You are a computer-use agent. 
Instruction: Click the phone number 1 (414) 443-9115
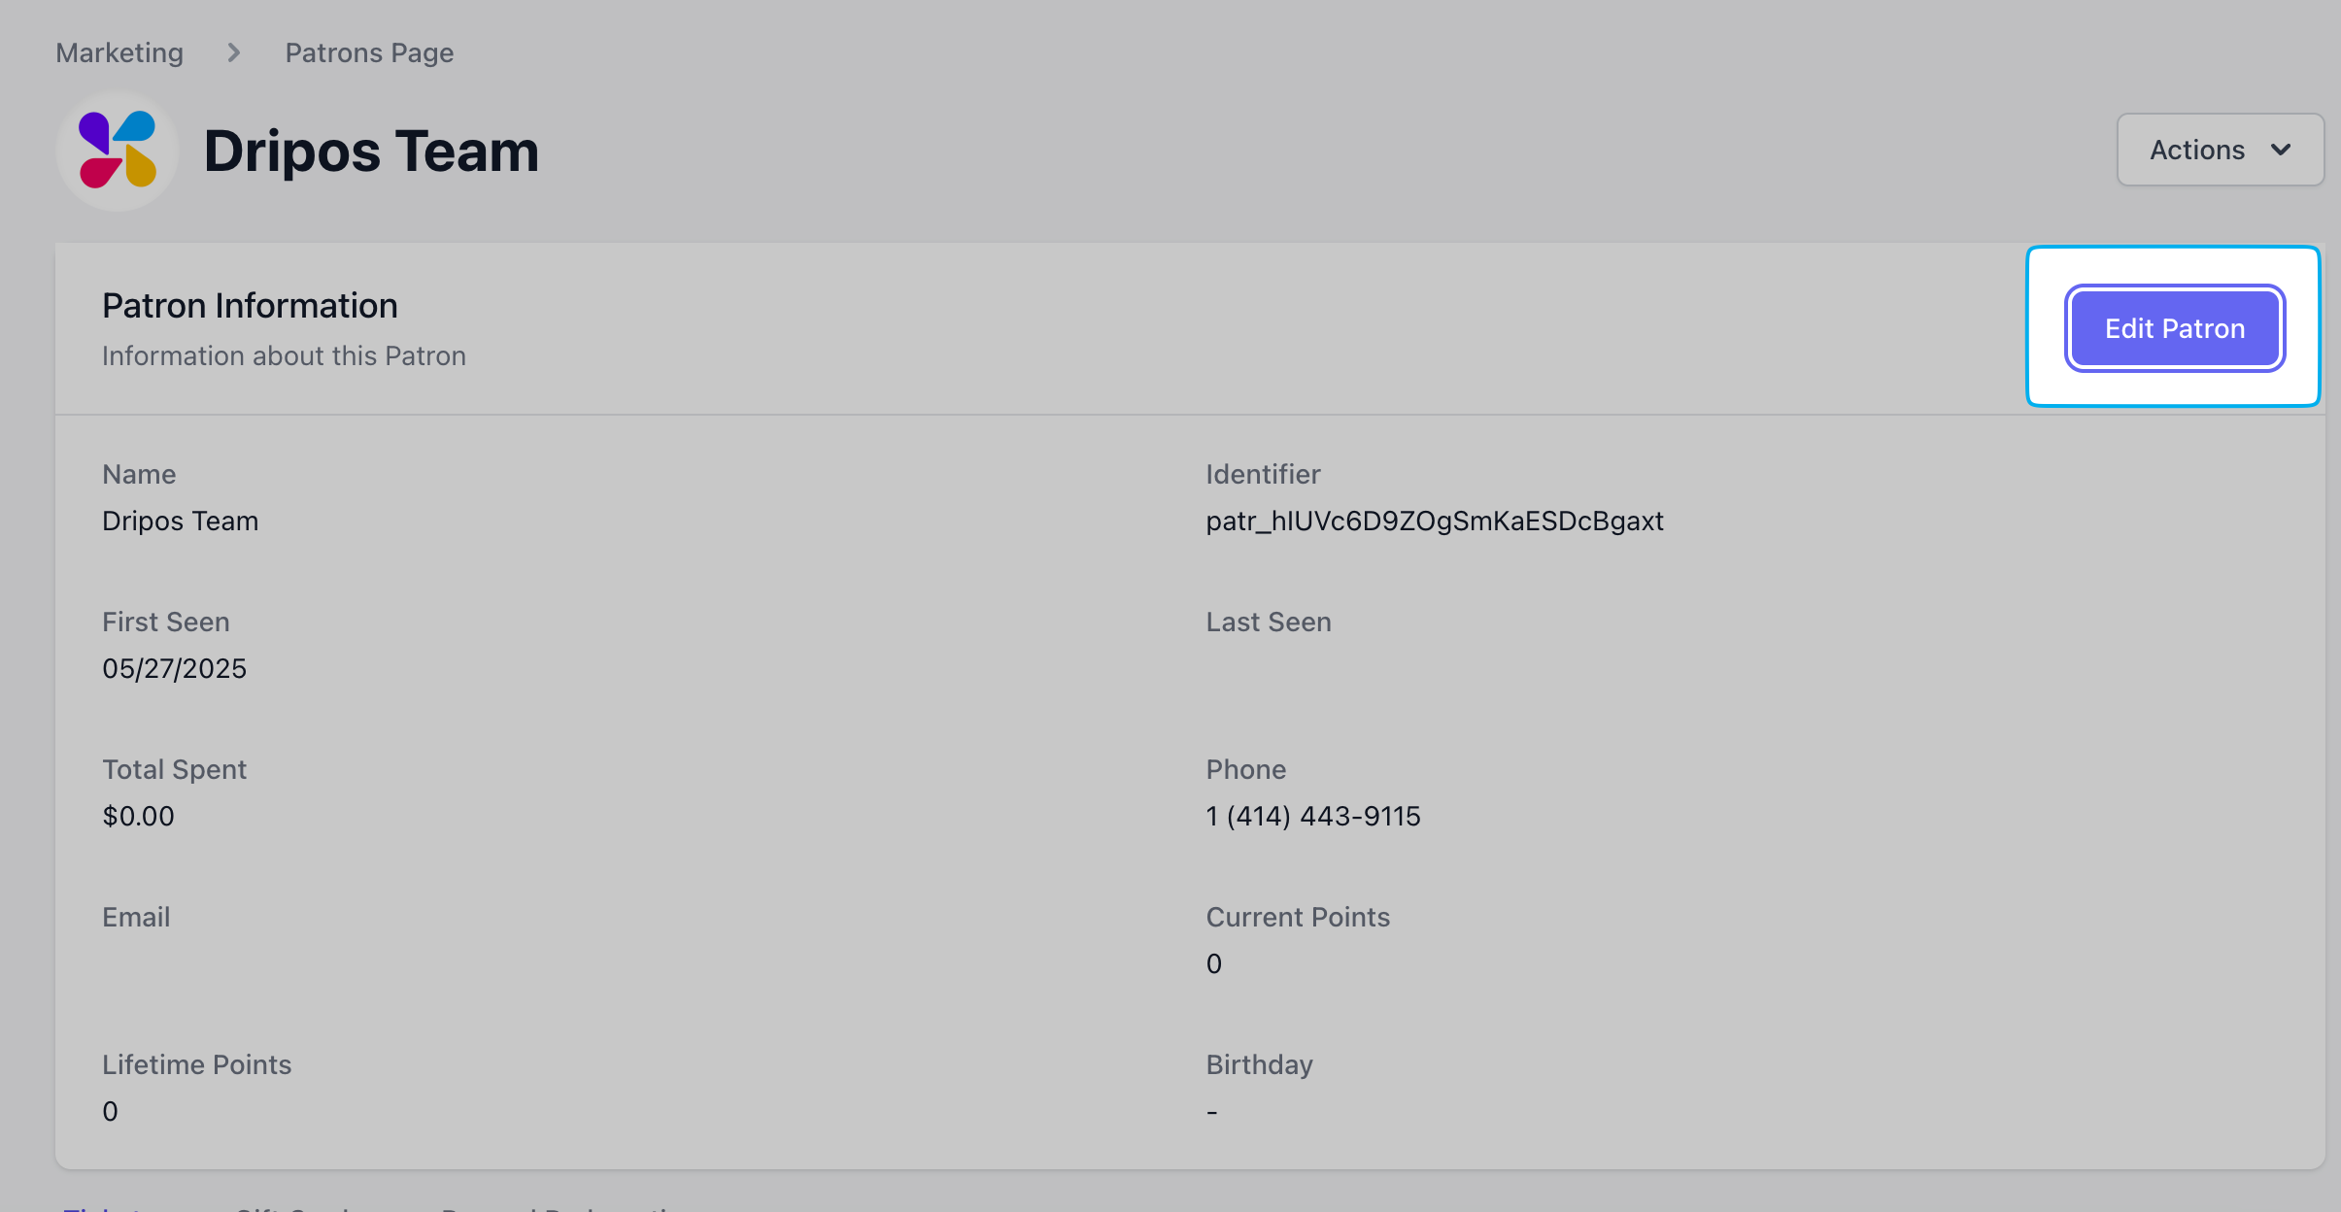(1313, 816)
